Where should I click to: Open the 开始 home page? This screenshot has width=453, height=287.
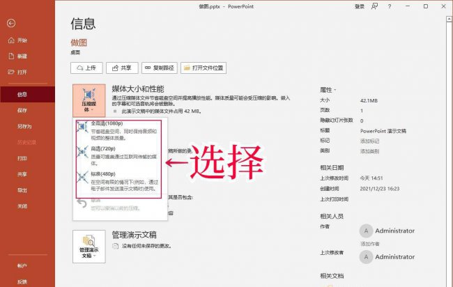tap(22, 40)
